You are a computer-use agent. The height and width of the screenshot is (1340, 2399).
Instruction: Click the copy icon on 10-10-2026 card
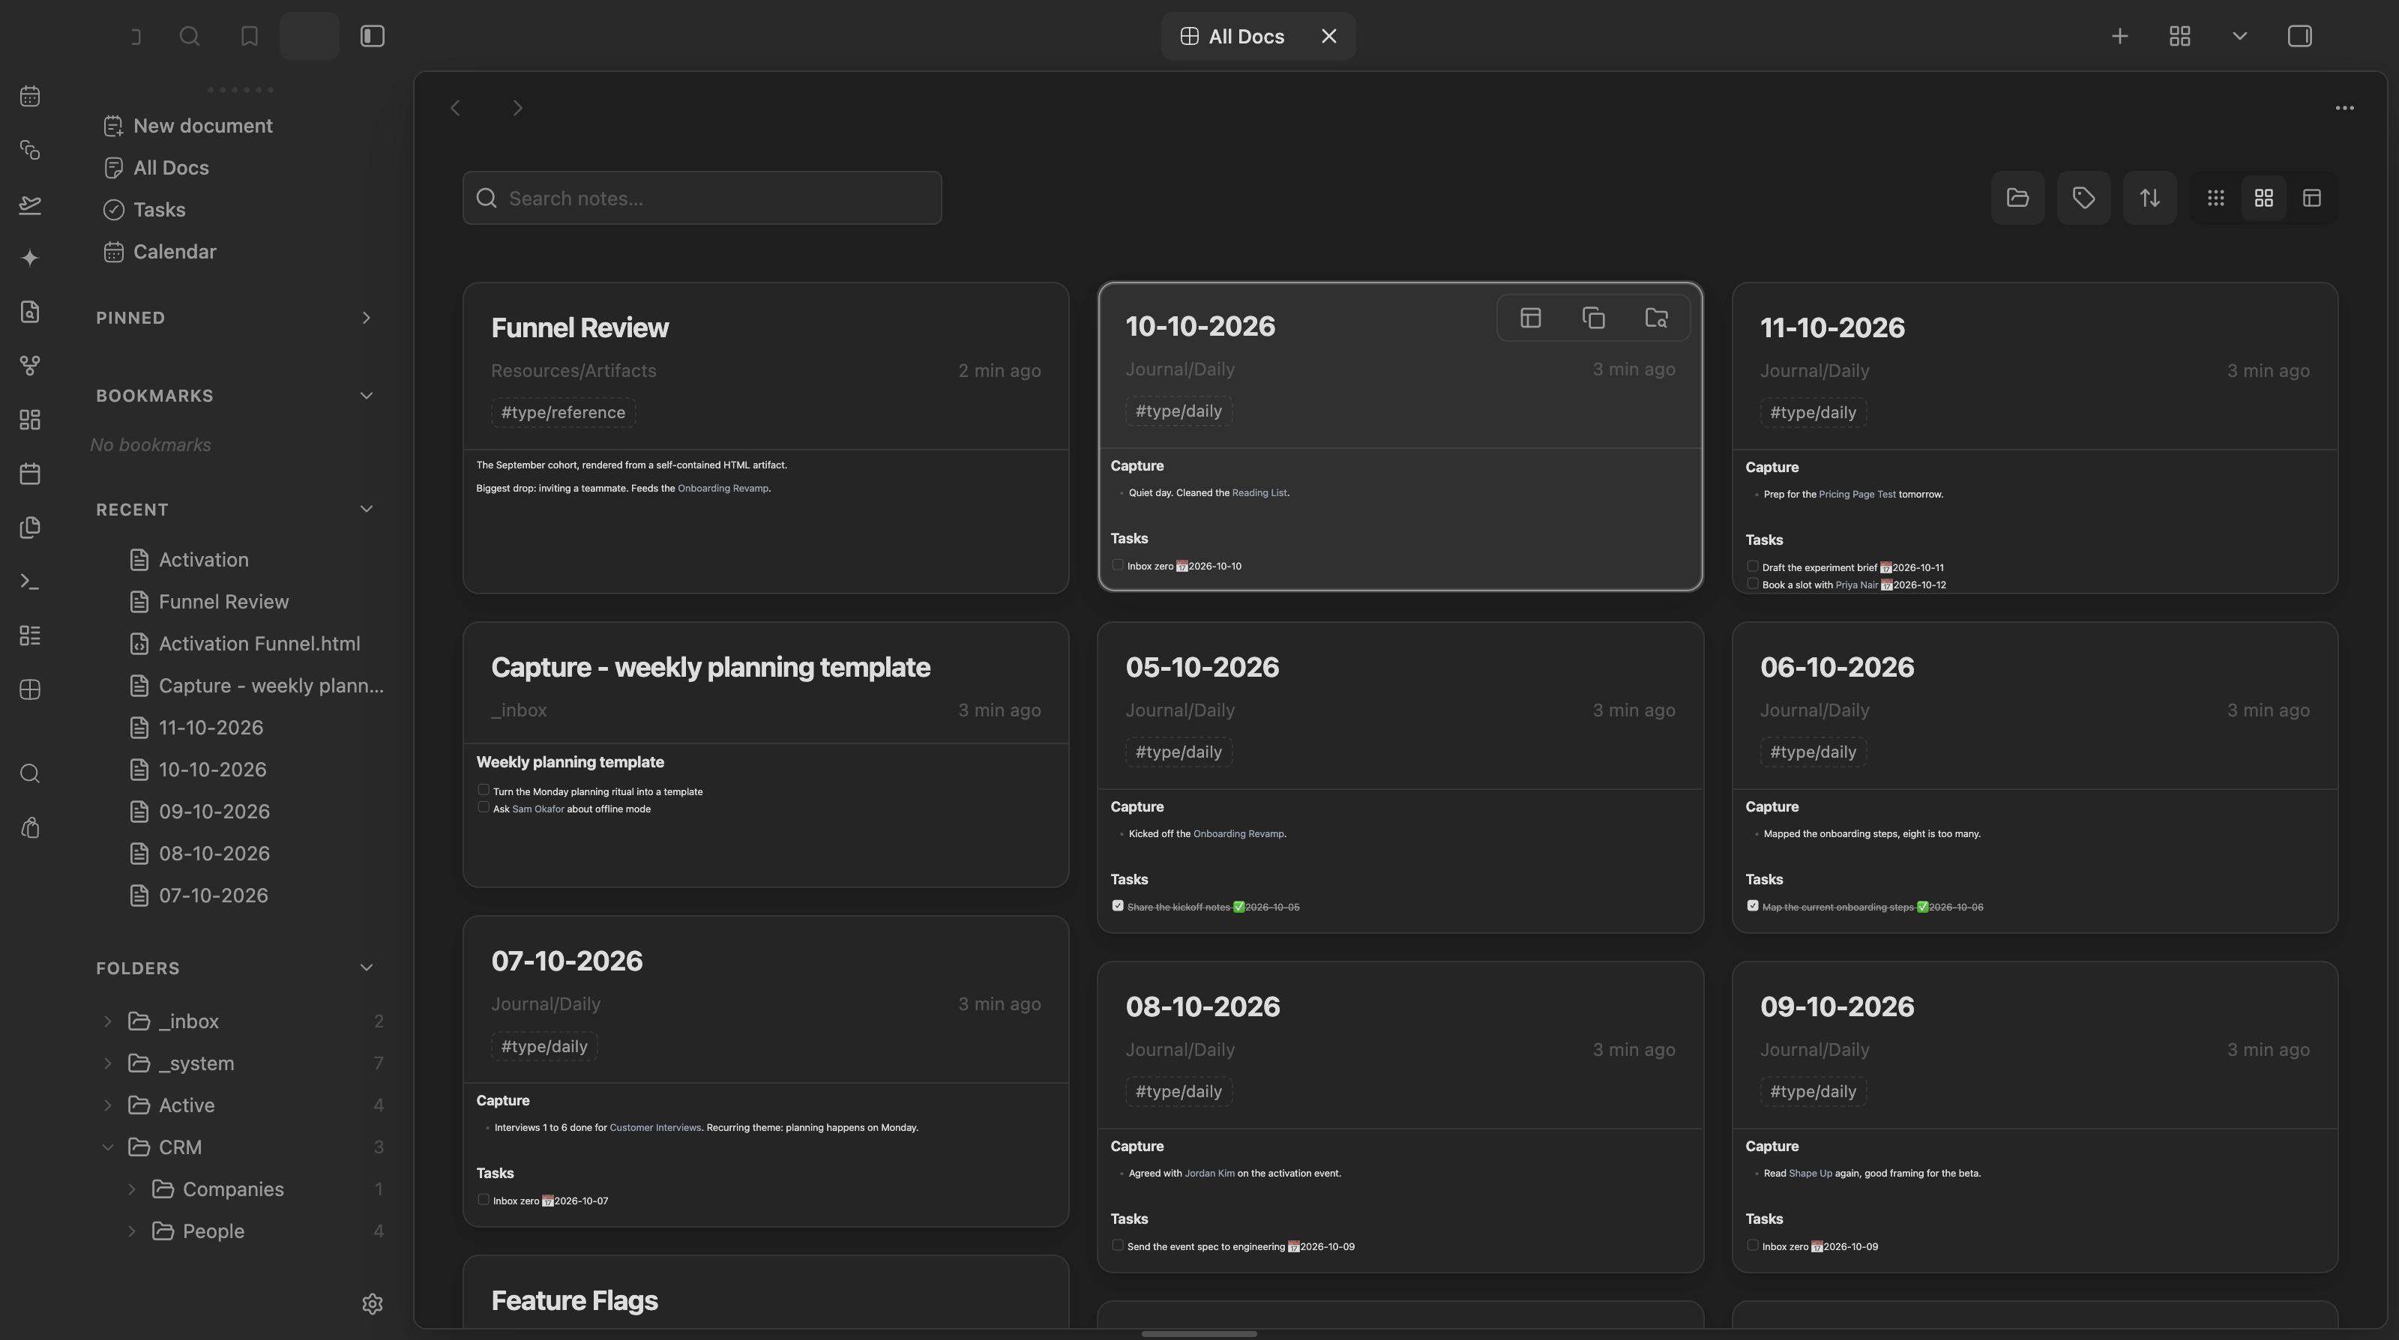(1593, 319)
